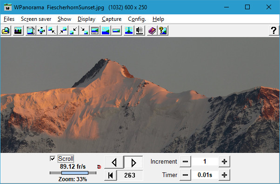Click the open file folder icon
Viewport: 280px width, 184px height.
point(6,31)
